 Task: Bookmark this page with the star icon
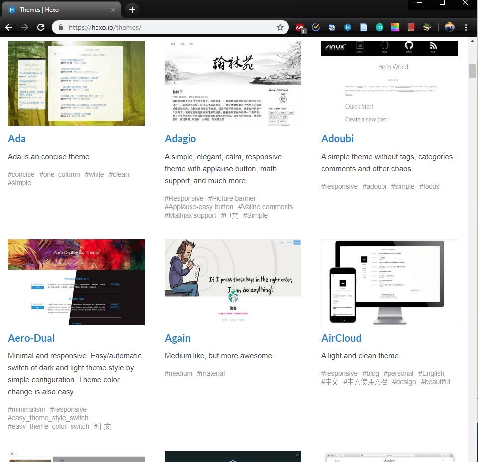pyautogui.click(x=280, y=27)
